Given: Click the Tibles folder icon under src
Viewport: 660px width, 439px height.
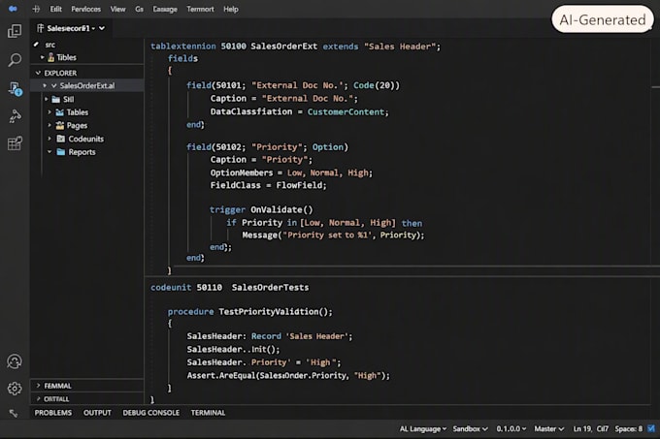Looking at the screenshot, I should tap(50, 57).
